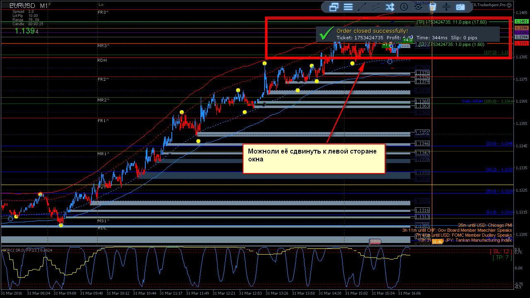Click the FR3^ level label
Screen dimensions: 530x298
[103, 12]
